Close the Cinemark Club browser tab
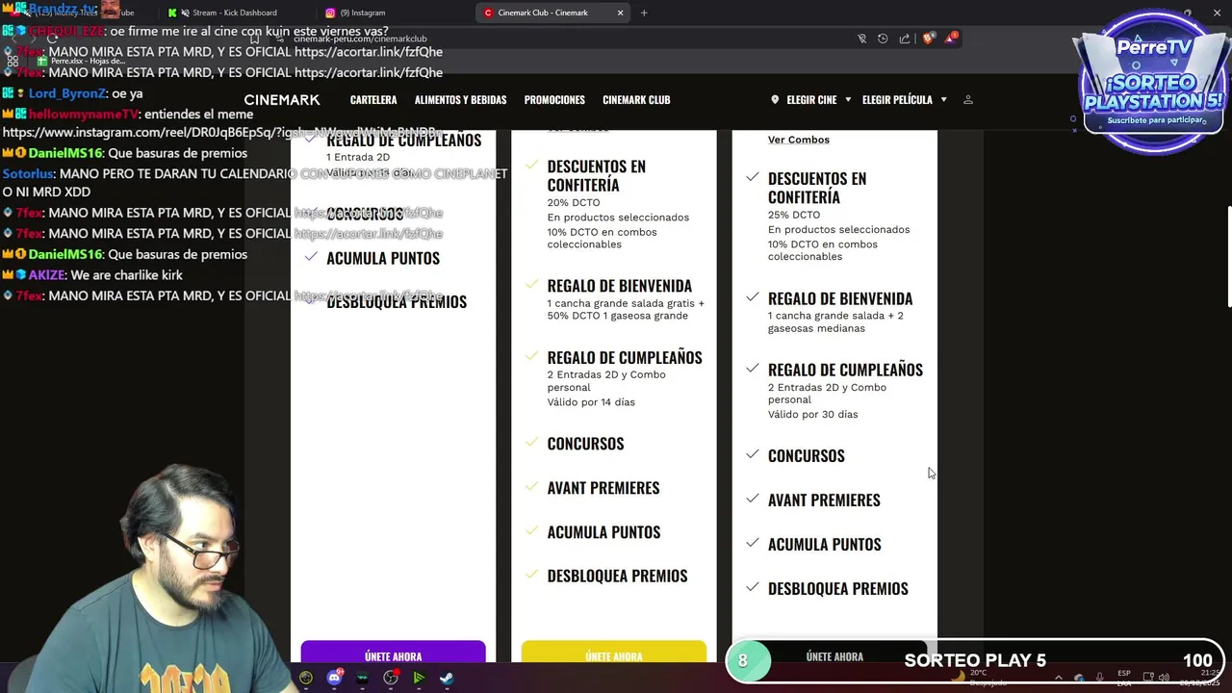Screen dimensions: 1232x693 pyautogui.click(x=620, y=13)
